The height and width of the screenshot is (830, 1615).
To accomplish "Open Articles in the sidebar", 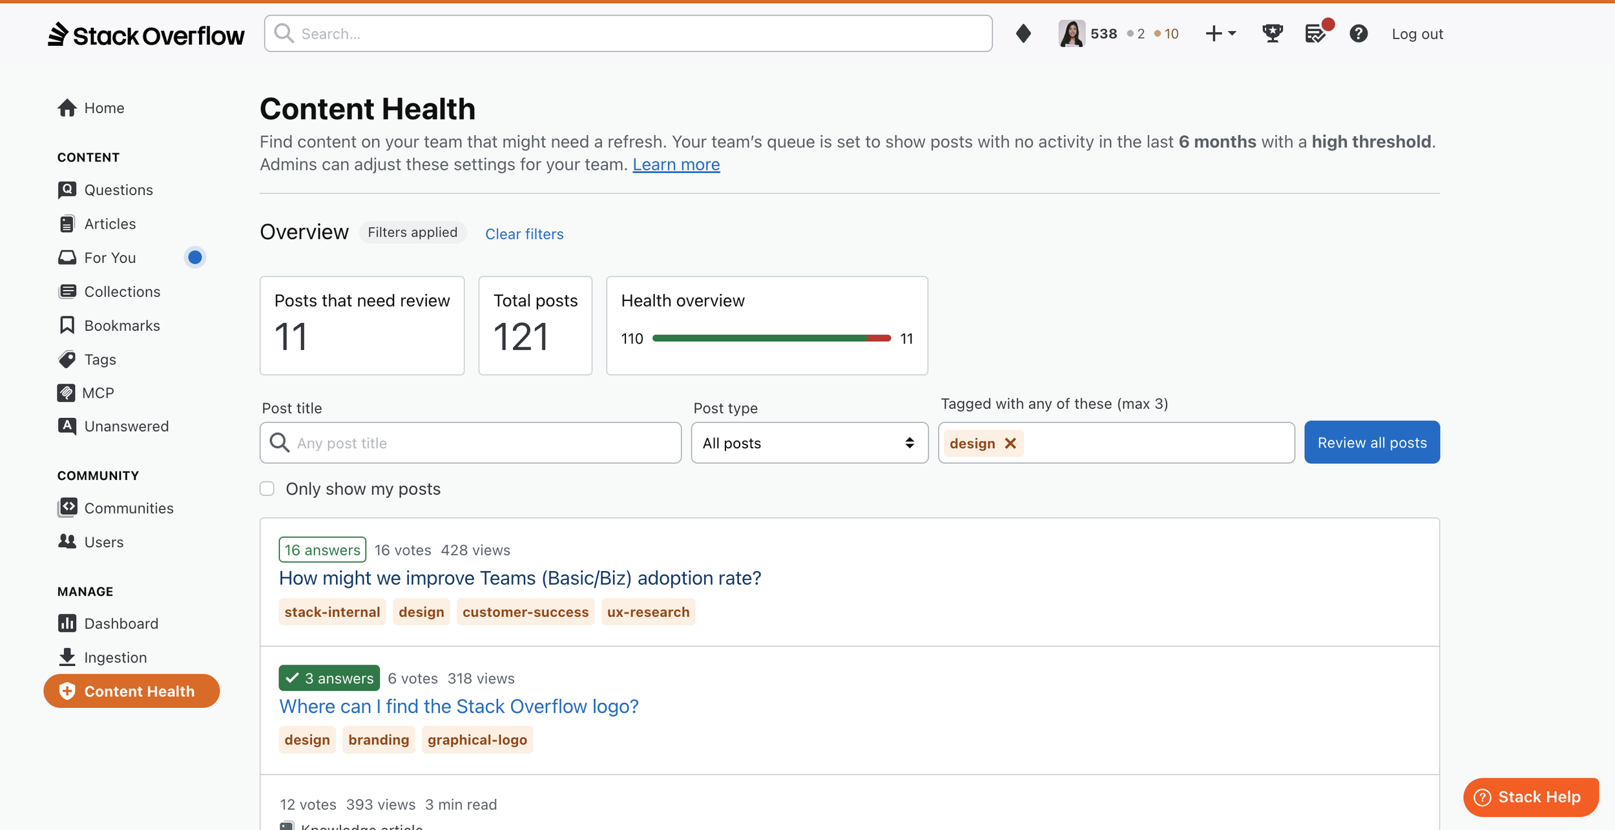I will (x=97, y=223).
